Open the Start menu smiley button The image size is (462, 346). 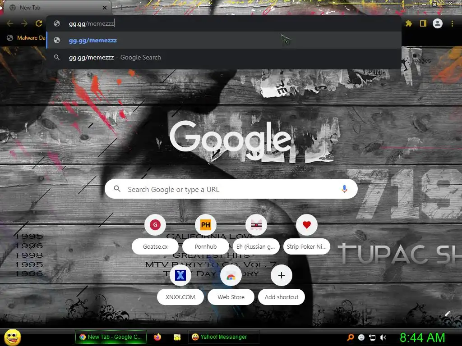tap(12, 337)
